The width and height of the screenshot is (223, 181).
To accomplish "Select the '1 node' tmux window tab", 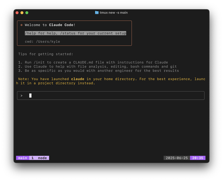I will click(39, 158).
